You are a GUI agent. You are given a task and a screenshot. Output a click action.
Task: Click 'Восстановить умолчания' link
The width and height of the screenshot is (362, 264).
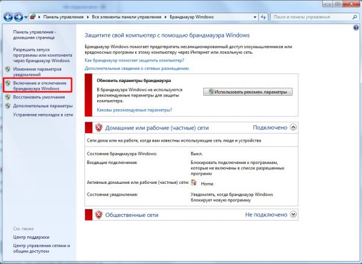[39, 97]
